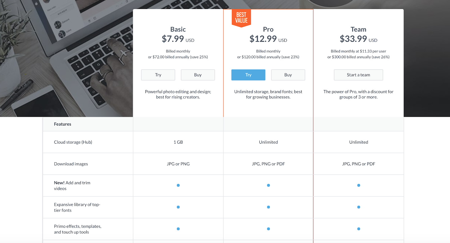Click the Pro dot for library of top-tier fonts

268,207
